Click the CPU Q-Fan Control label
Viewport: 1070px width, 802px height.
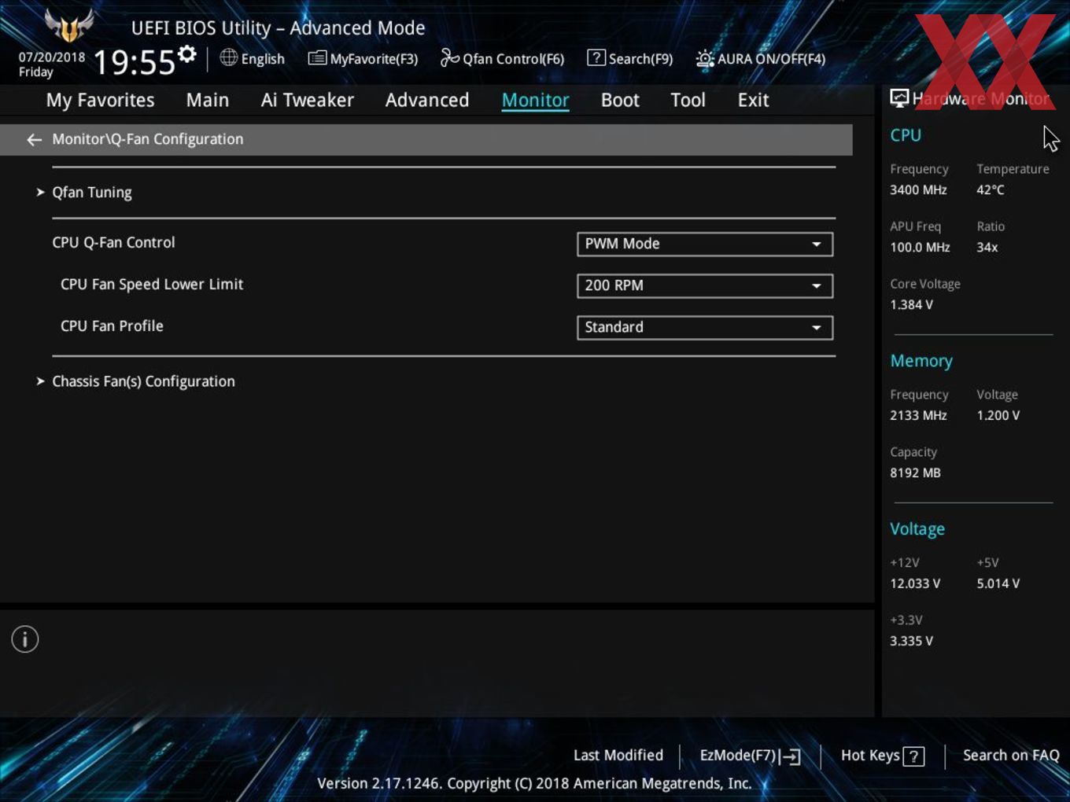pyautogui.click(x=113, y=242)
